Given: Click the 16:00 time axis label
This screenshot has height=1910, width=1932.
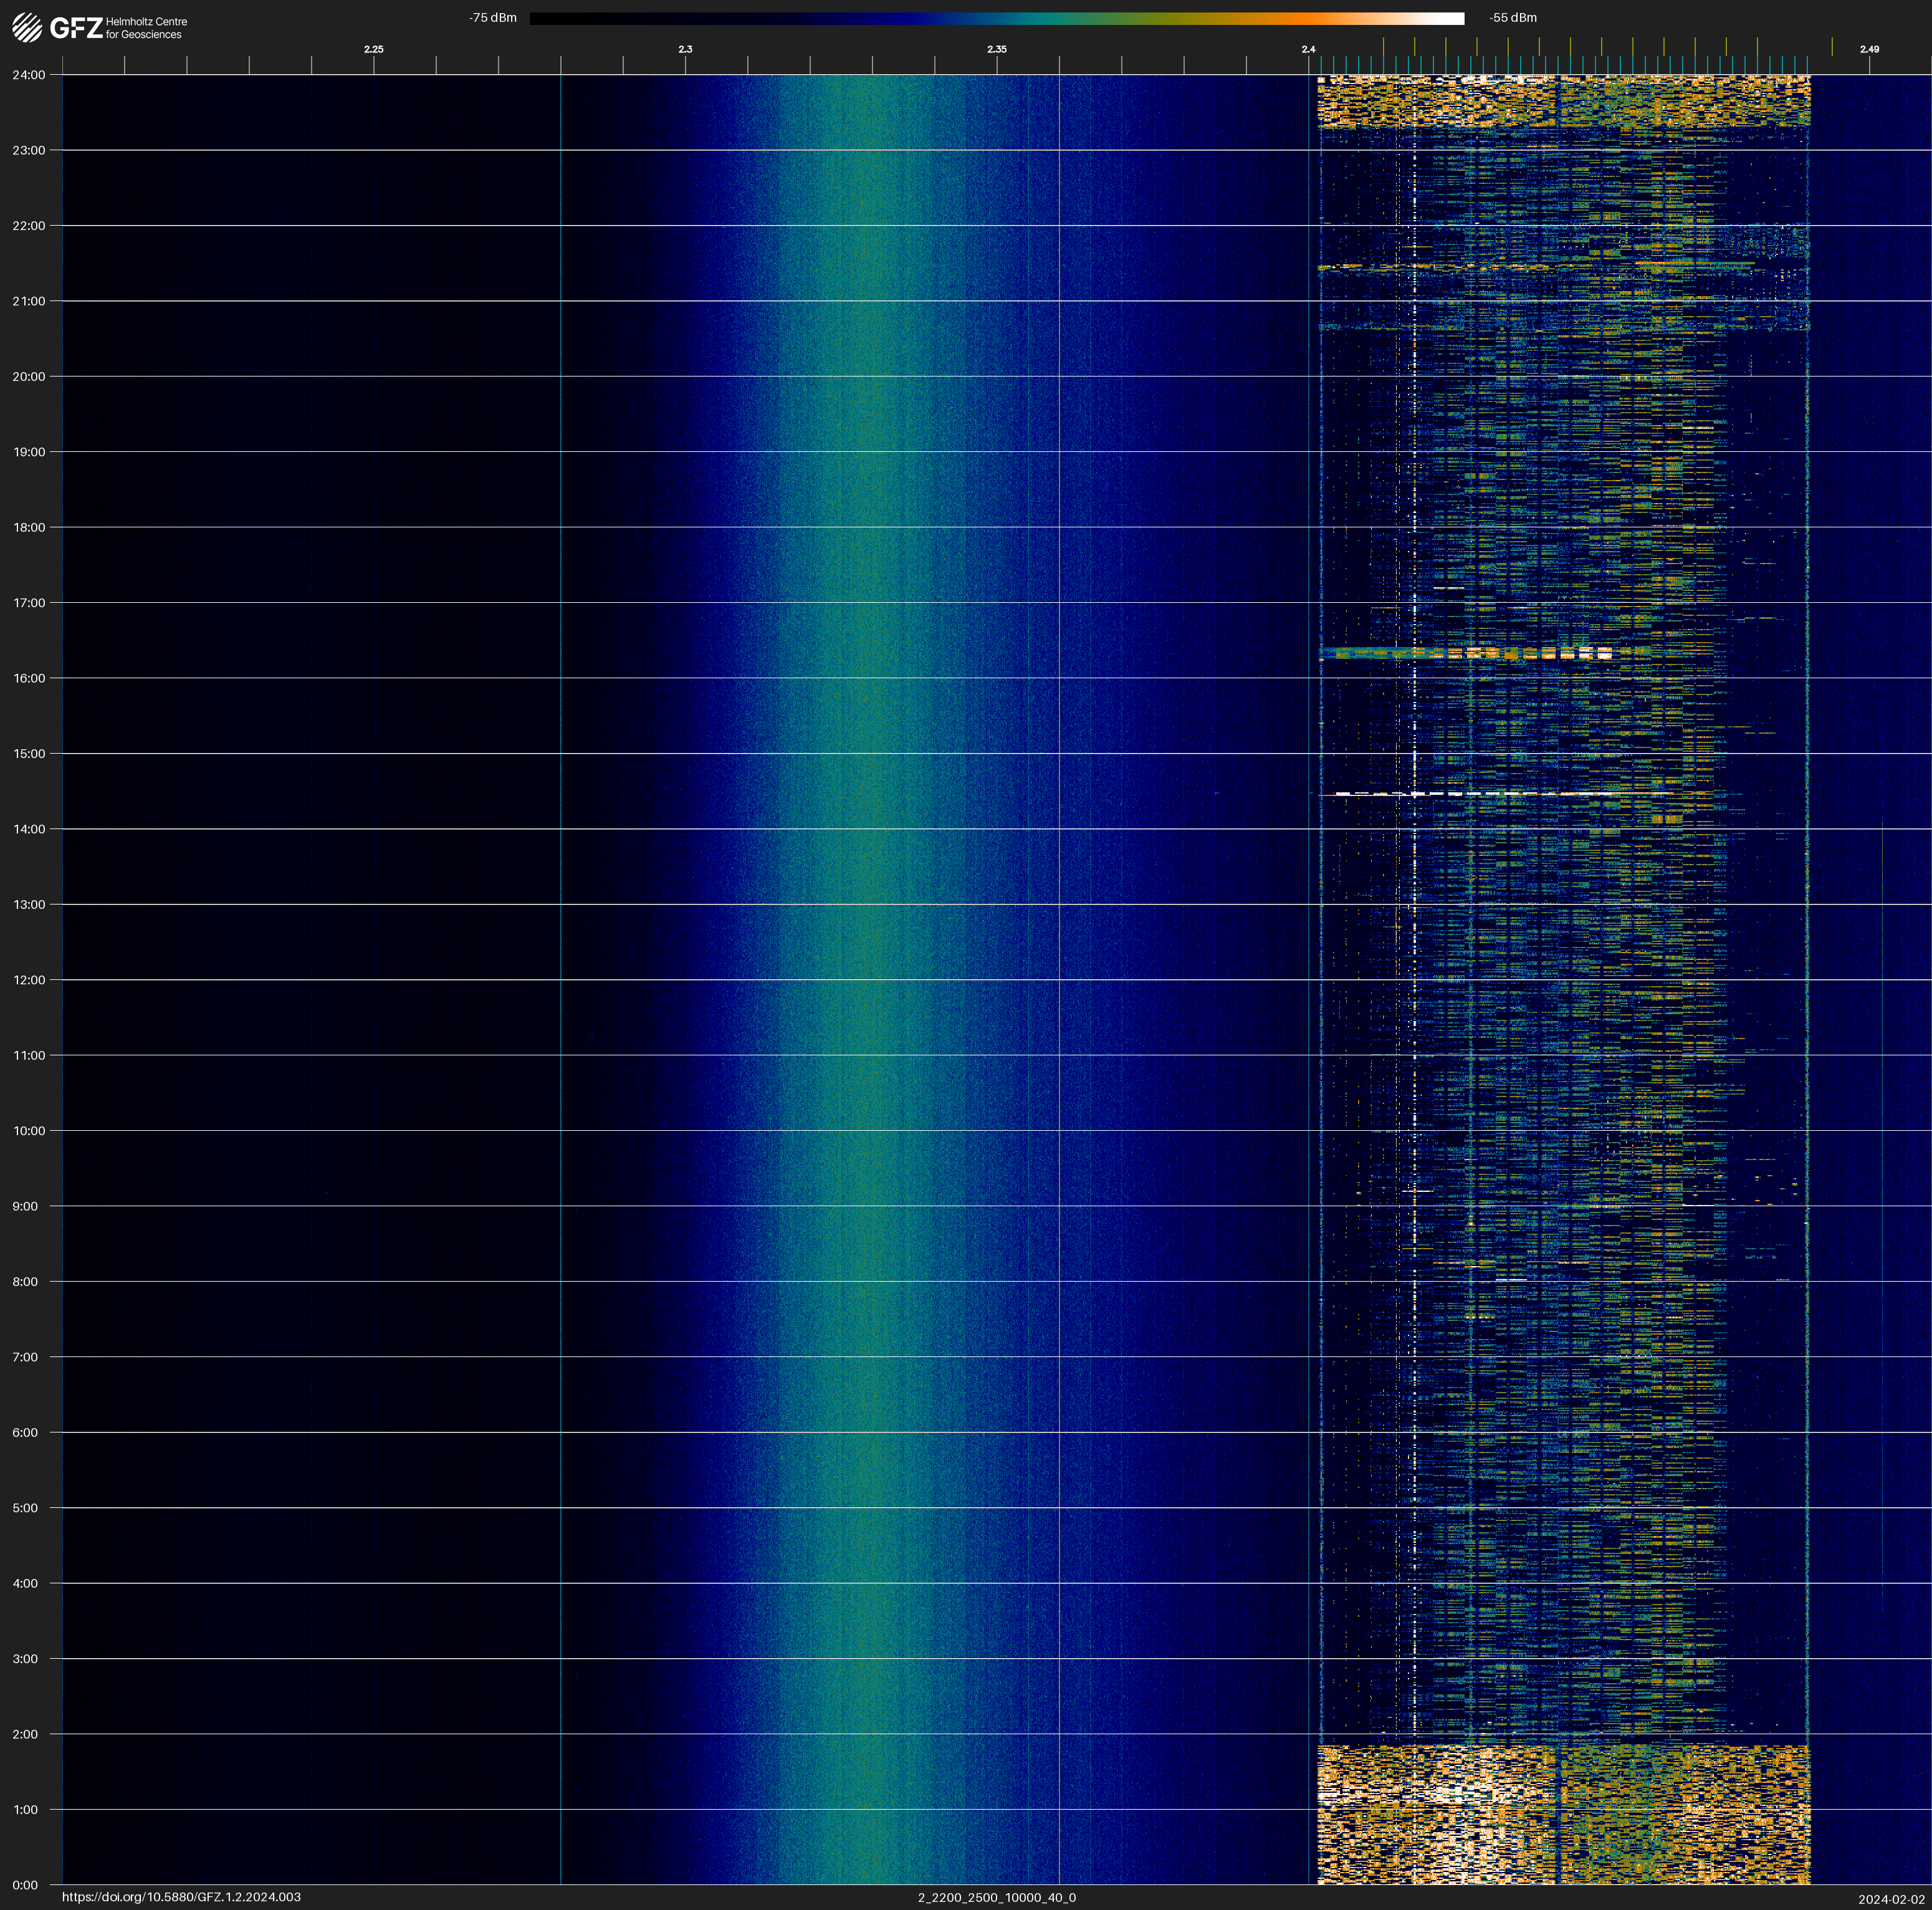Looking at the screenshot, I should (29, 678).
